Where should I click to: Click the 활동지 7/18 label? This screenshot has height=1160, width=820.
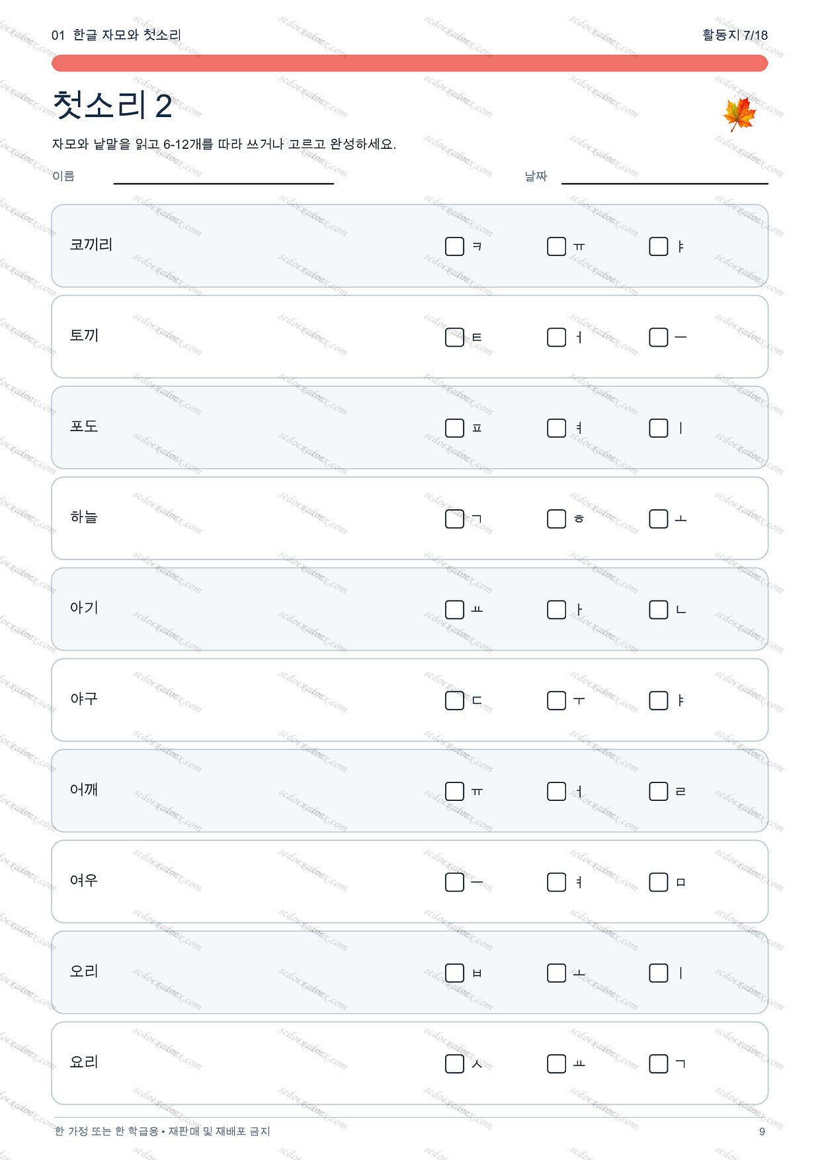click(735, 35)
